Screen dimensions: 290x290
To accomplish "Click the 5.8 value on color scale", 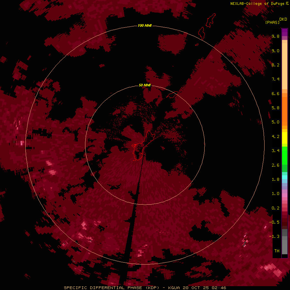I will tap(275, 108).
